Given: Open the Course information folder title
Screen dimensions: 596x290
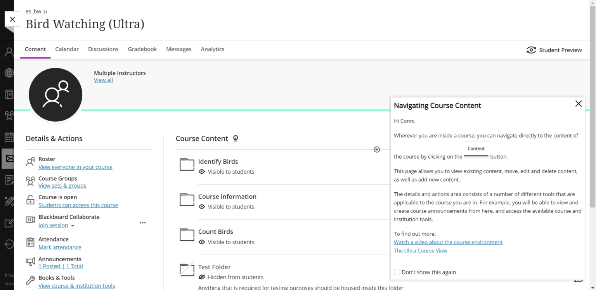Looking at the screenshot, I should (227, 197).
